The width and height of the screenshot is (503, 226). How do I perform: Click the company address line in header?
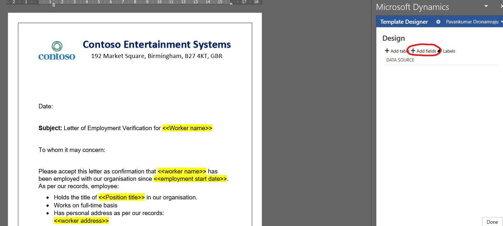click(157, 56)
